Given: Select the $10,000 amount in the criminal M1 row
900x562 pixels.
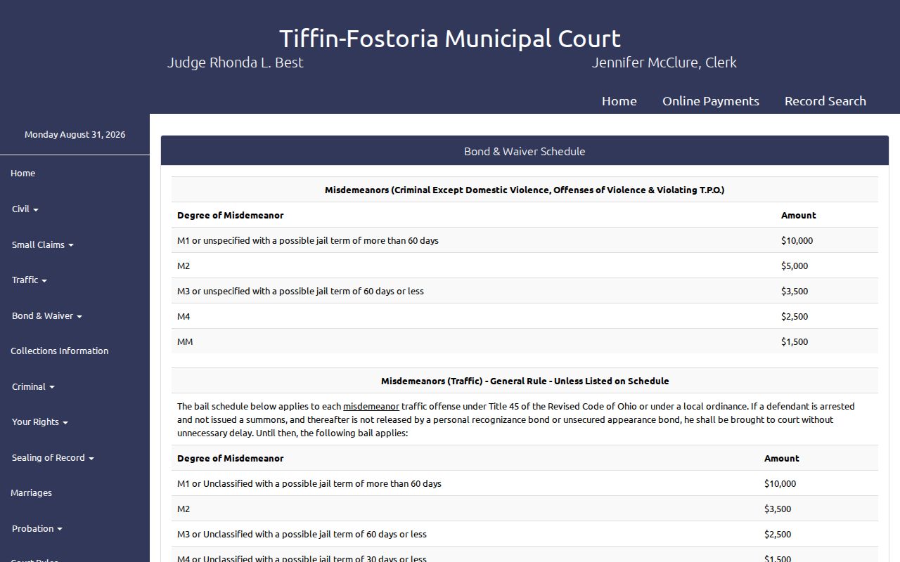Looking at the screenshot, I should coord(797,240).
